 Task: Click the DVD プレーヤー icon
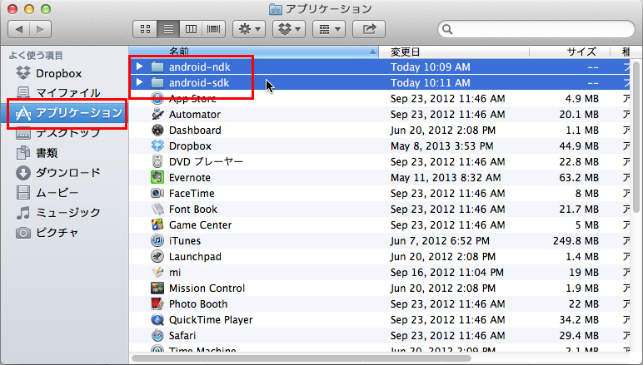(x=157, y=161)
